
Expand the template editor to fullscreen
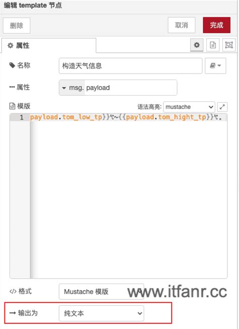pos(222,107)
